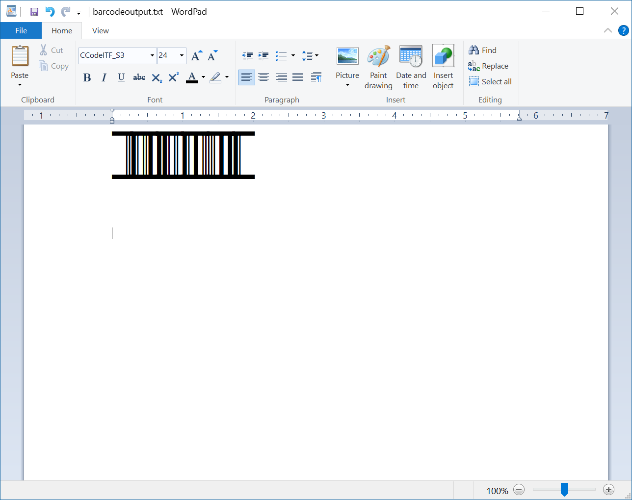Open the font size dropdown
Screen dimensions: 632x500
pos(182,55)
